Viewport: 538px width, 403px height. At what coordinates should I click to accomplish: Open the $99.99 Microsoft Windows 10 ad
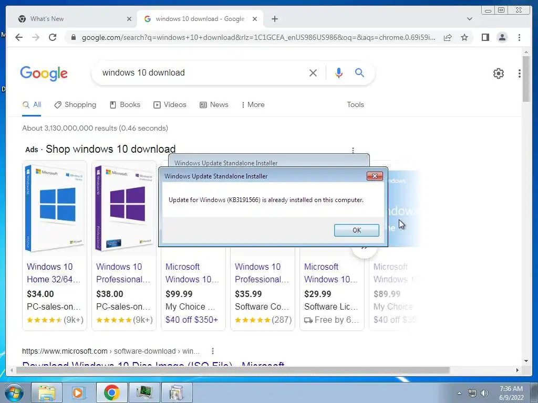(x=192, y=273)
